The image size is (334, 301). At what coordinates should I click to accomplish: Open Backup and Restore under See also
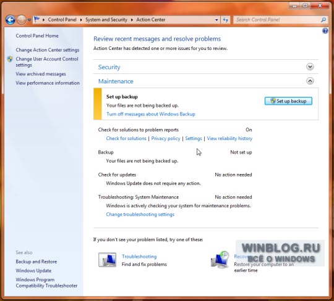[x=36, y=262]
